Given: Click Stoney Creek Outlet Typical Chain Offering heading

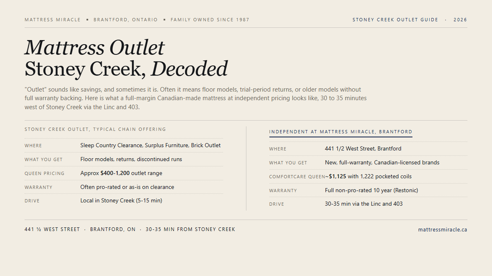Looking at the screenshot, I should [95, 129].
